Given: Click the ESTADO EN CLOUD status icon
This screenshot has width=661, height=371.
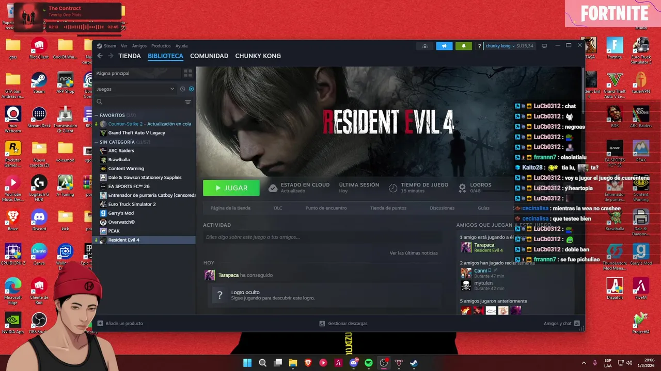Looking at the screenshot, I should coord(273,188).
